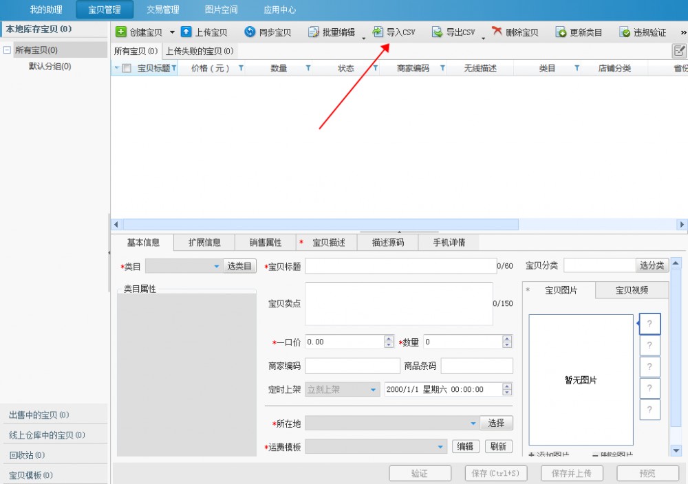
Task: Switch to the 宝贝描述 tab
Action: [328, 243]
